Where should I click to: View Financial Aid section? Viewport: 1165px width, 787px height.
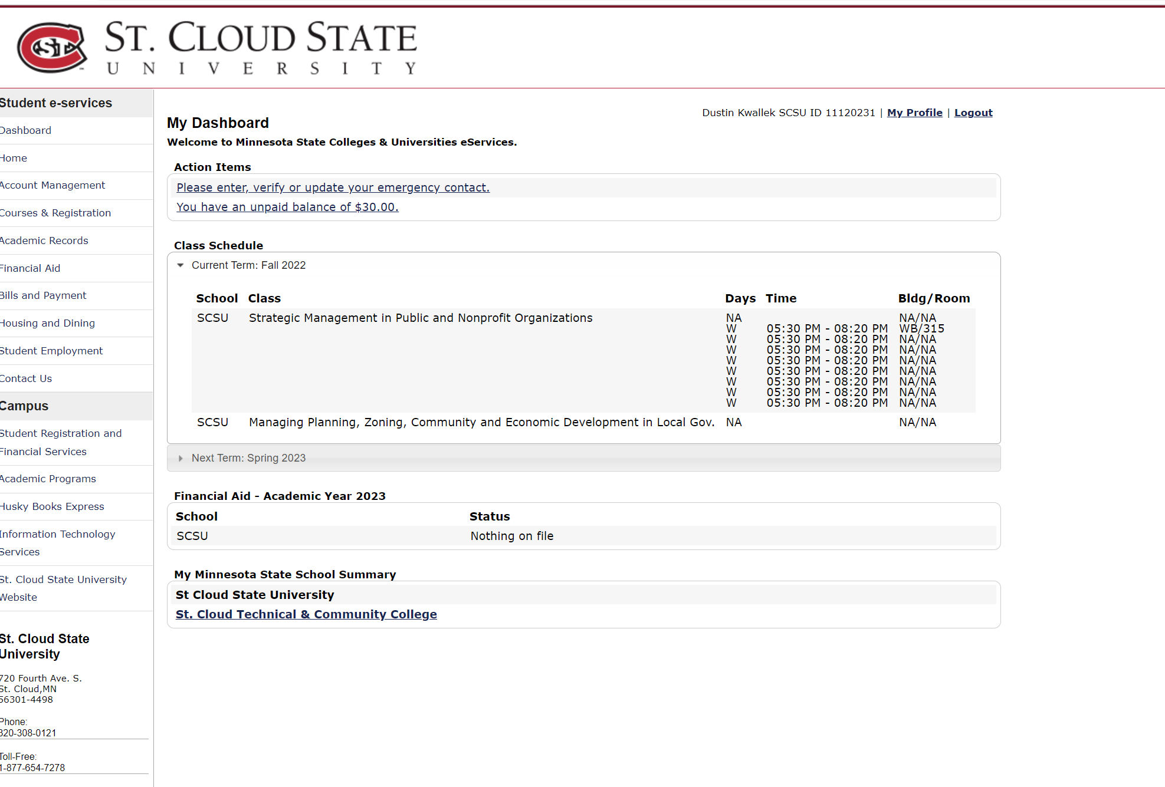(x=30, y=268)
